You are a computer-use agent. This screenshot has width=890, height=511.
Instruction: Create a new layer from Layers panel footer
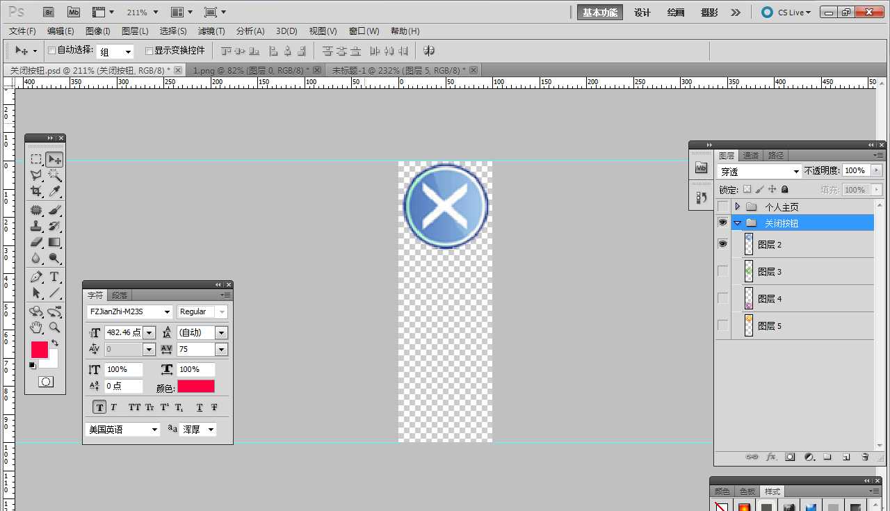[846, 457]
